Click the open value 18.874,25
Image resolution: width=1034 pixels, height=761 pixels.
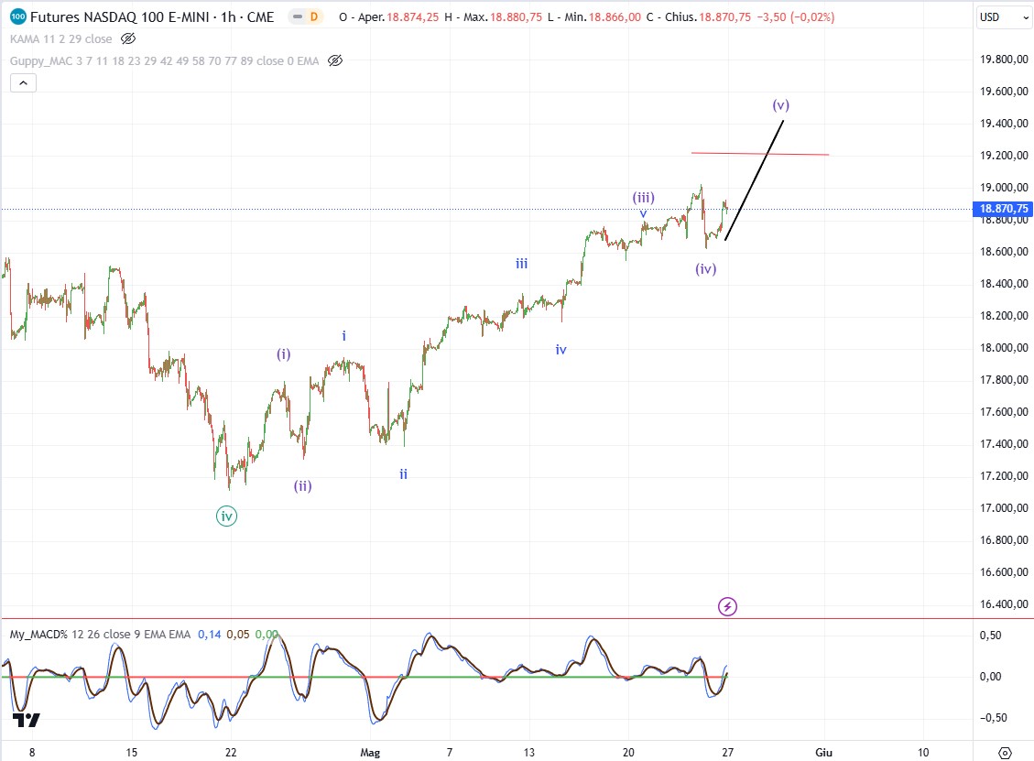[x=412, y=17]
